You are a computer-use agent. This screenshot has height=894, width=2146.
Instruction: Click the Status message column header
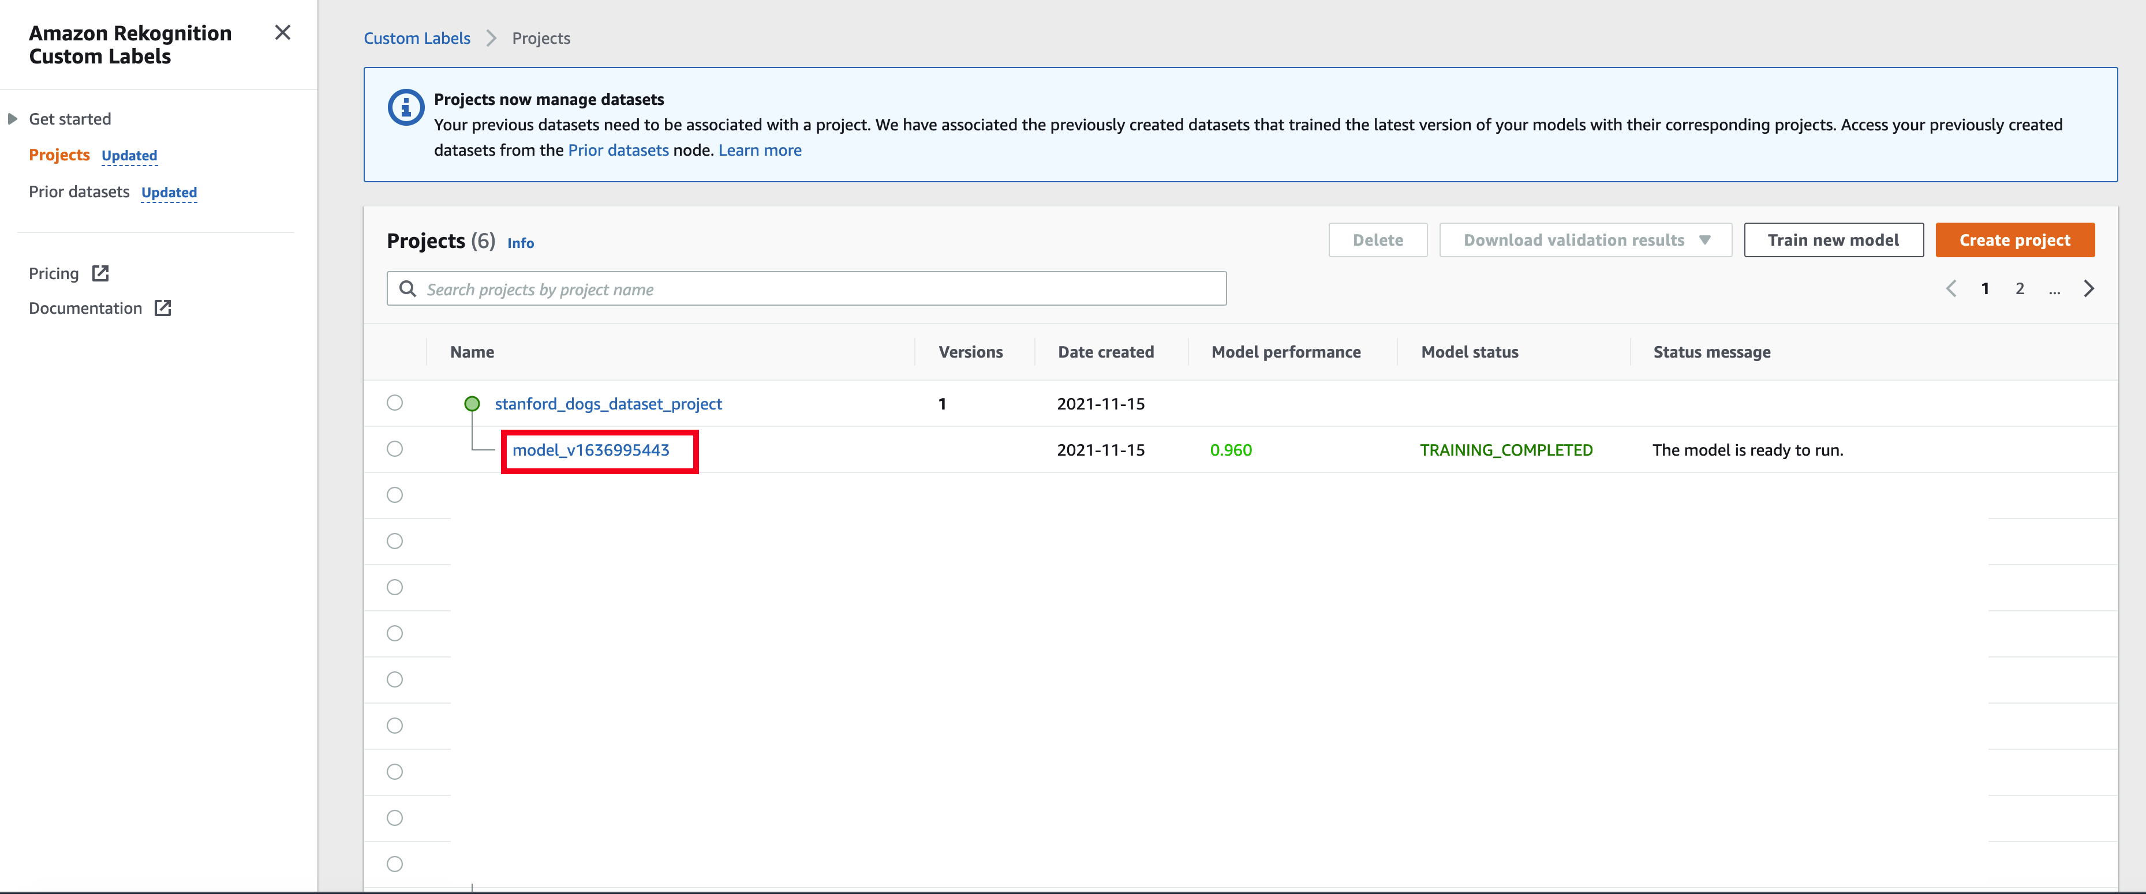[1712, 352]
